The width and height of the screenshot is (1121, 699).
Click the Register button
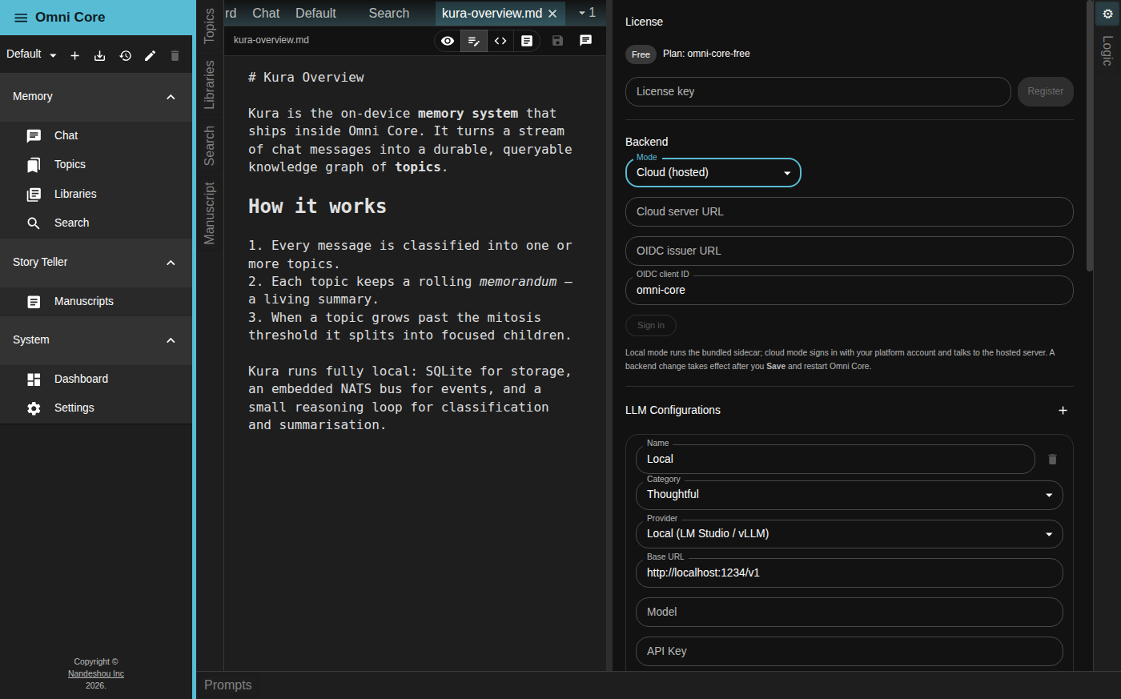[1045, 91]
